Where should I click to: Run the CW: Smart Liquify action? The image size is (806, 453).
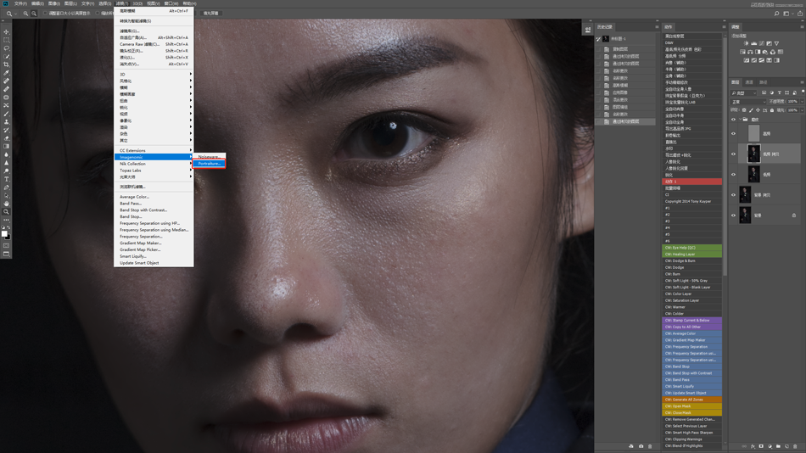tap(691, 386)
